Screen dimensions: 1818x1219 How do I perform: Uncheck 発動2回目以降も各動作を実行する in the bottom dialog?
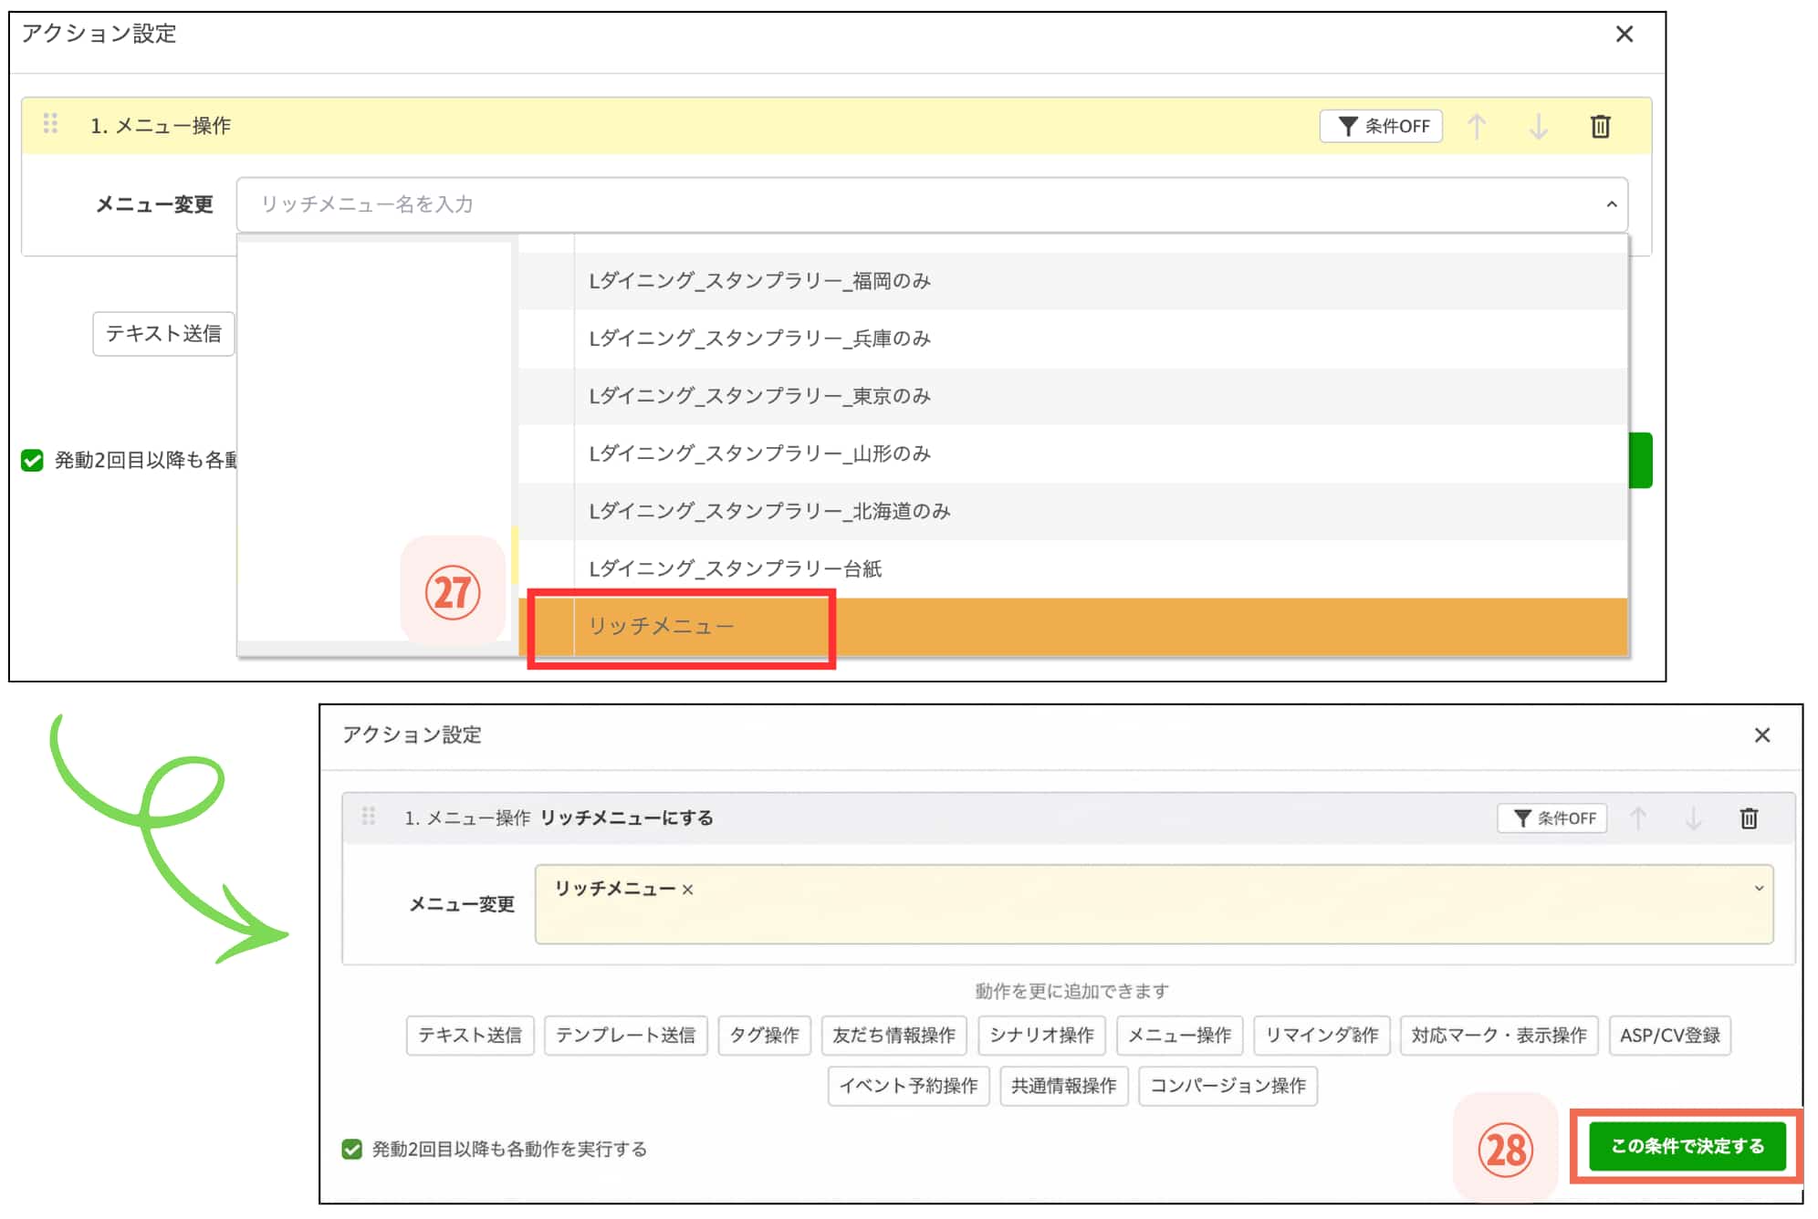(350, 1150)
